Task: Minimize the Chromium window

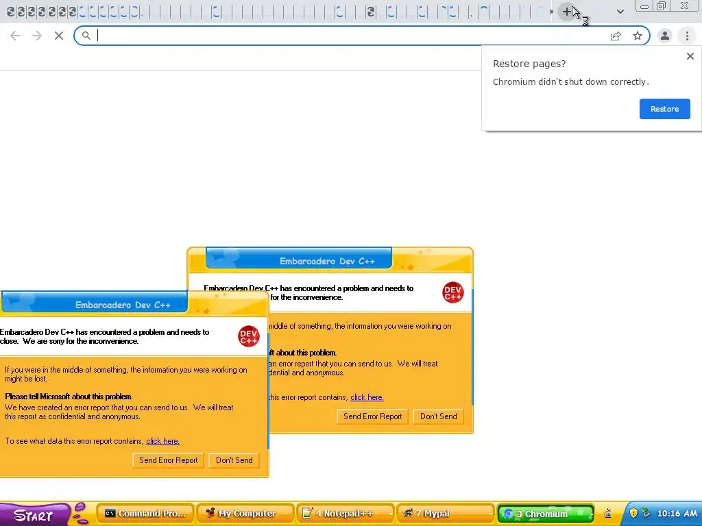Action: [644, 6]
